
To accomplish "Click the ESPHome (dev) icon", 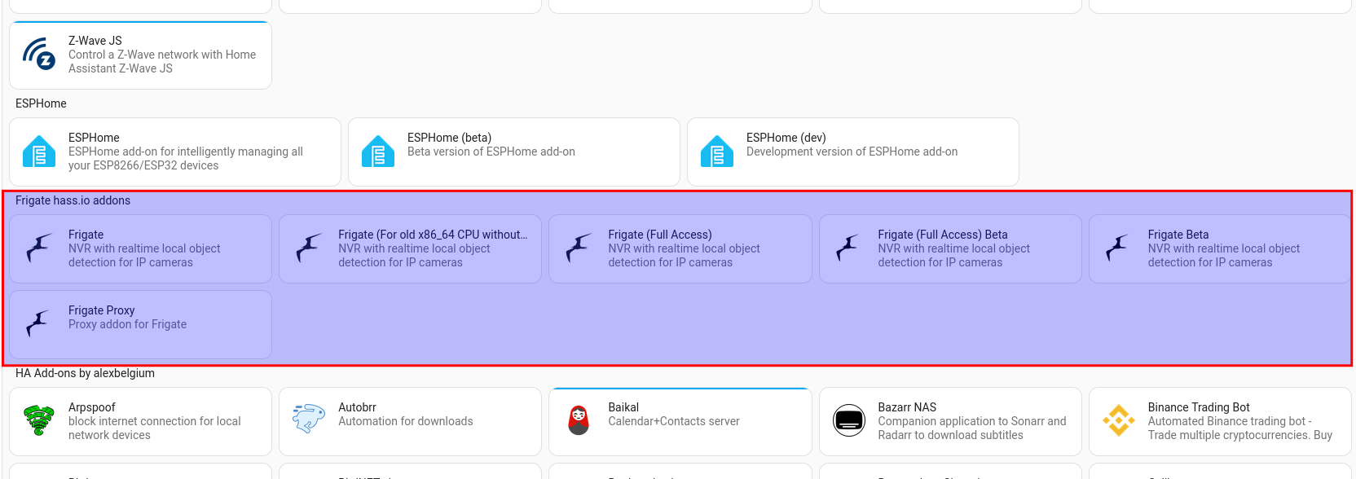I will (x=717, y=152).
